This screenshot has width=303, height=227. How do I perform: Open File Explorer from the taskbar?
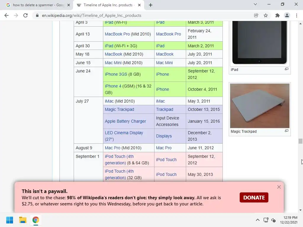coord(22,220)
